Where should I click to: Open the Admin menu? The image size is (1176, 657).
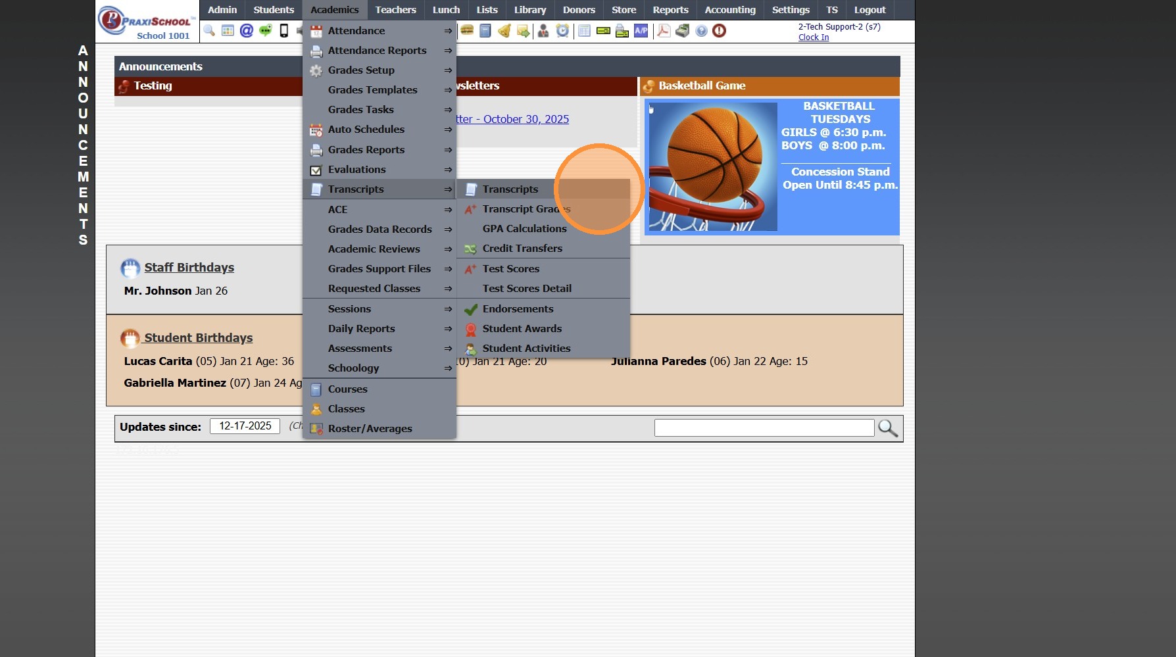click(x=222, y=10)
